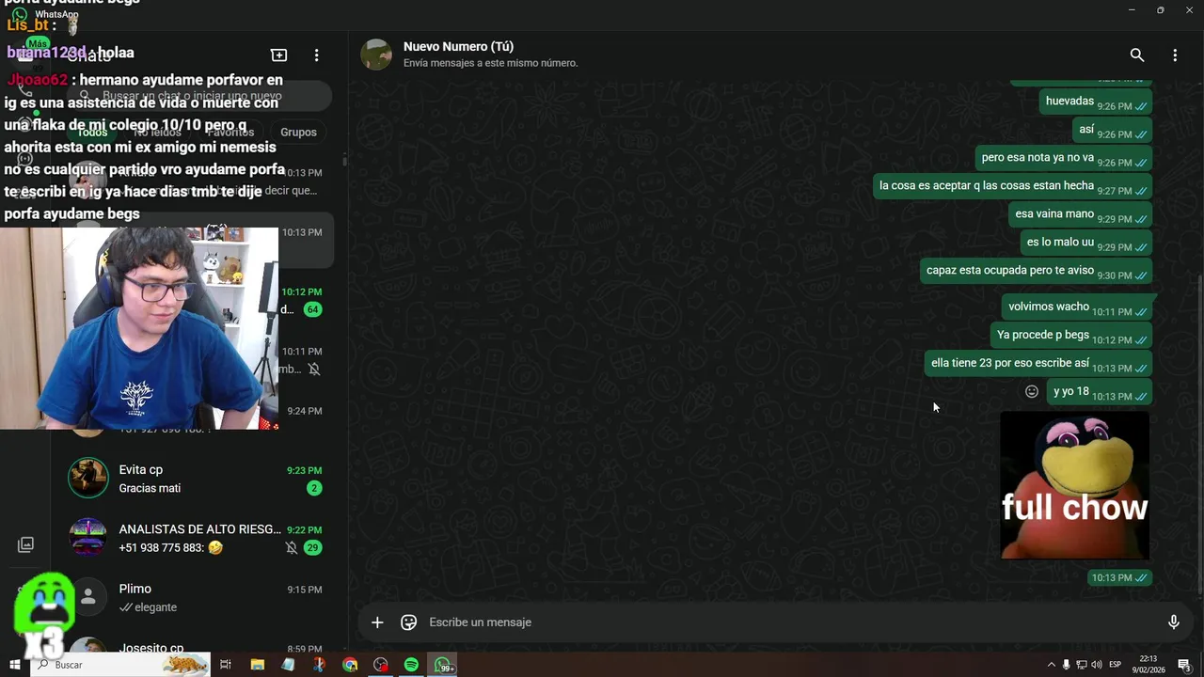Click the 'Gracias mati' message preview

150,488
